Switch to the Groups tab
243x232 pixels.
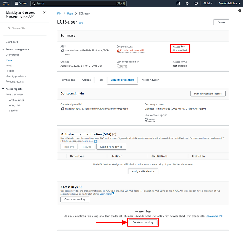coord(86,80)
